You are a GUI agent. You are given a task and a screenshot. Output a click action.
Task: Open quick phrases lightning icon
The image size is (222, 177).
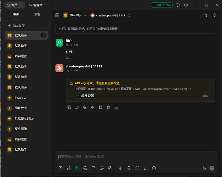pyautogui.click(x=121, y=168)
